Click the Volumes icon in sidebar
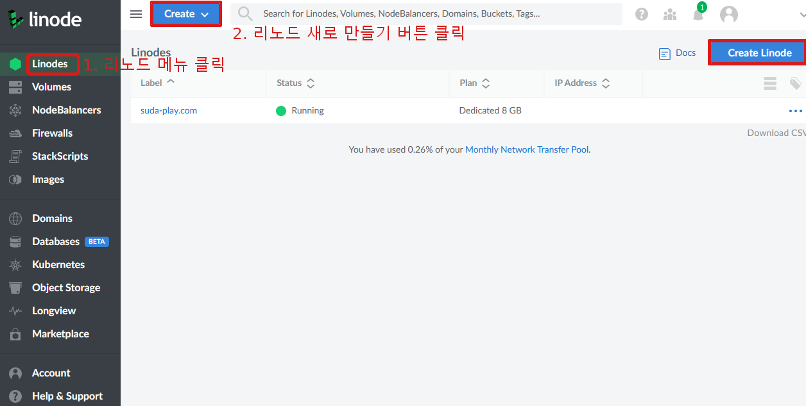This screenshot has height=406, width=806. [15, 87]
